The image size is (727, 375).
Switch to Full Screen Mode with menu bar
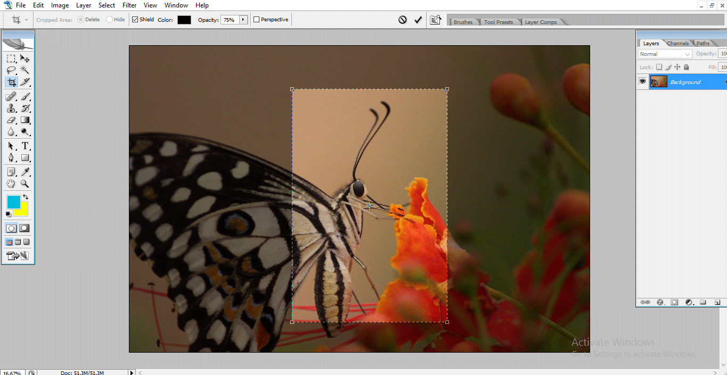[x=18, y=242]
